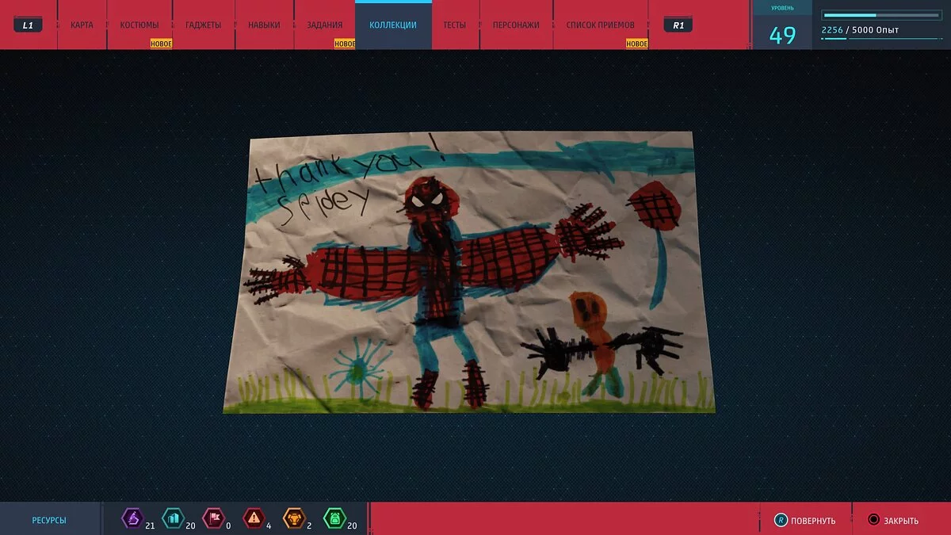
Task: Open the Гаджеты tab
Action: [x=204, y=25]
